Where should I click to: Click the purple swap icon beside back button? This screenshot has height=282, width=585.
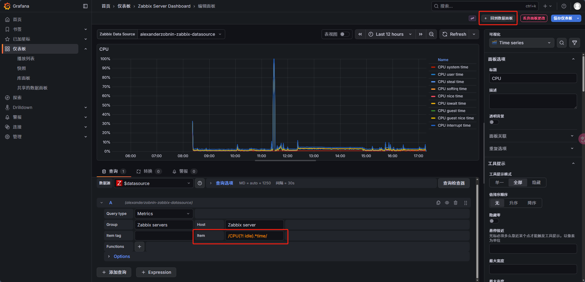[472, 18]
